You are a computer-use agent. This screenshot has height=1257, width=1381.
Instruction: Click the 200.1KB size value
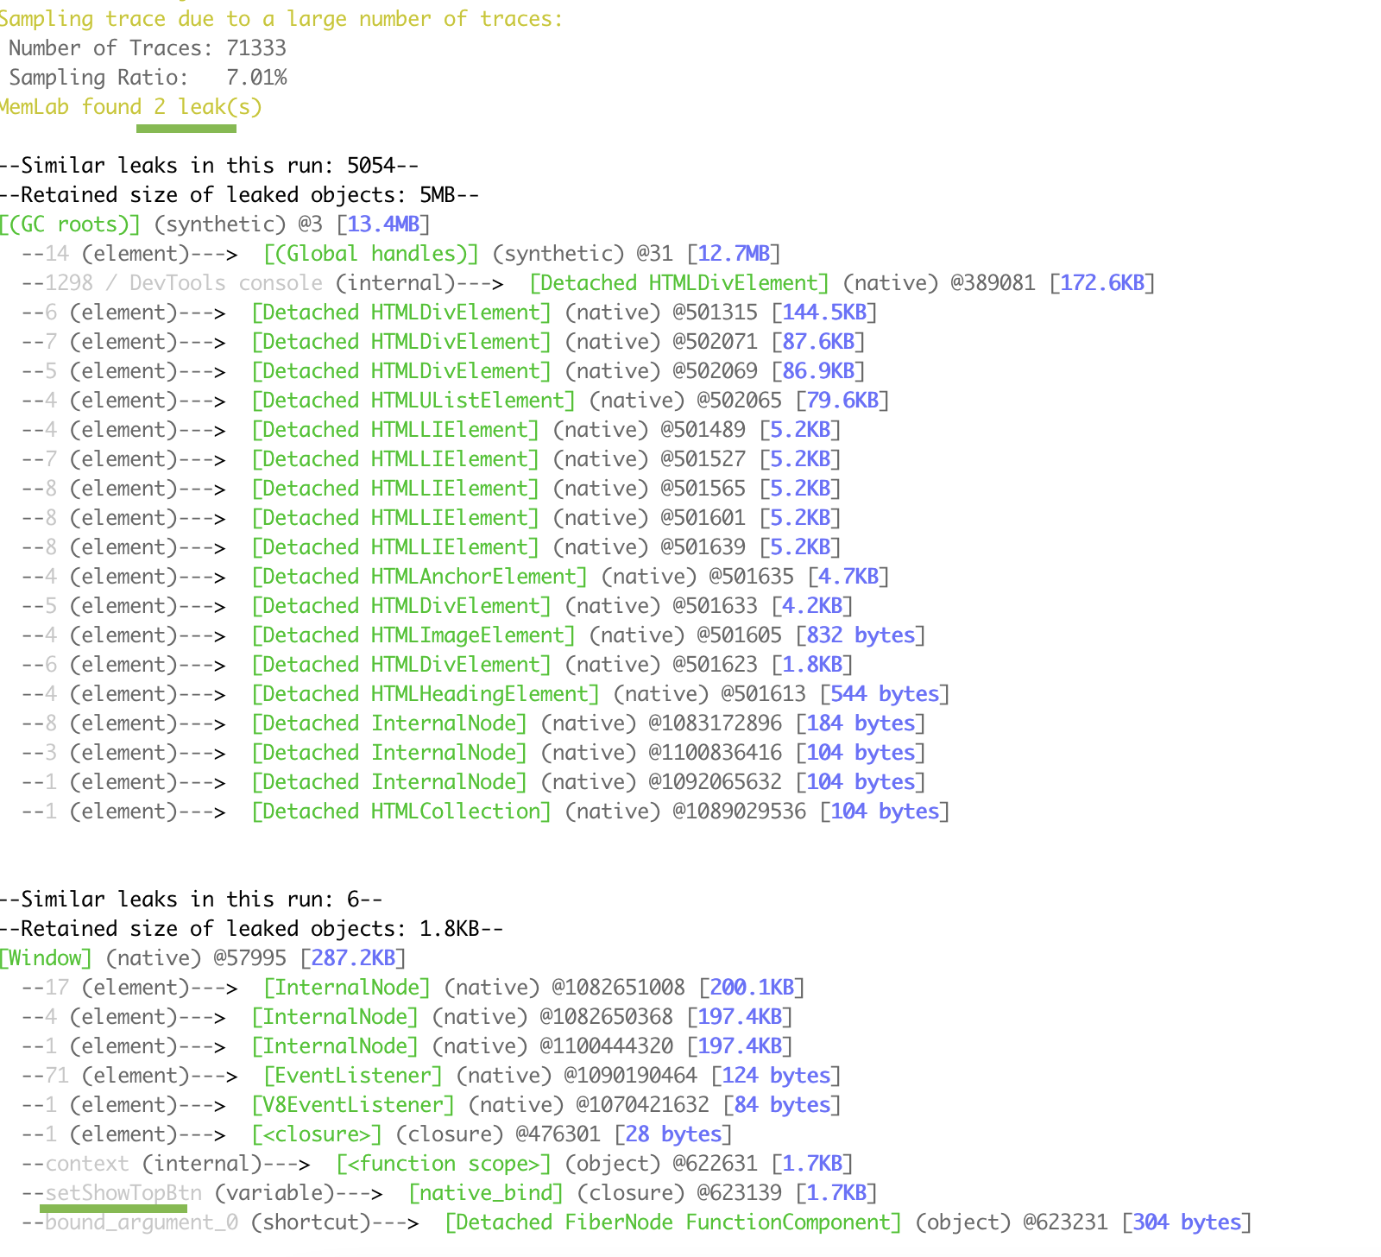tap(752, 988)
